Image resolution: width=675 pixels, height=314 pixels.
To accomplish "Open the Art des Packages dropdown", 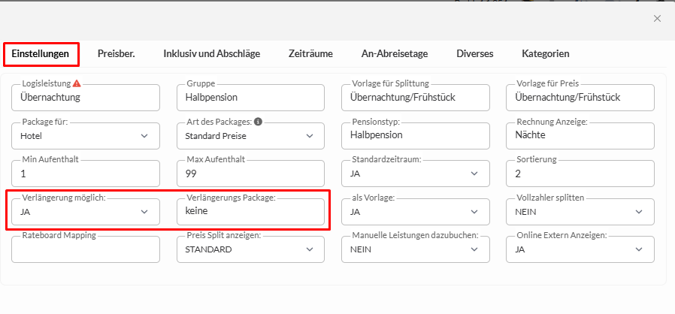I will tap(250, 136).
